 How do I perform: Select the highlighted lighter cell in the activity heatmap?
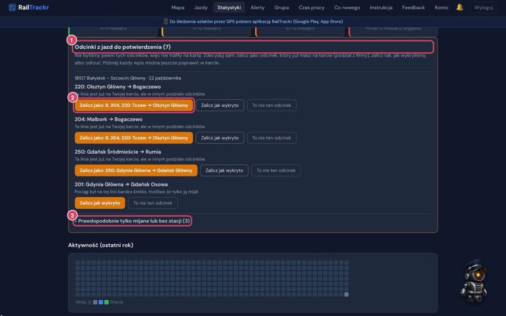coord(346,294)
